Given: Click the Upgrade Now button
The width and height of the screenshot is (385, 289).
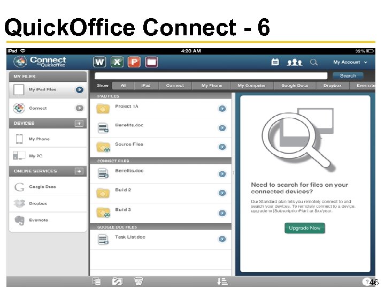Looking at the screenshot, I should point(304,228).
